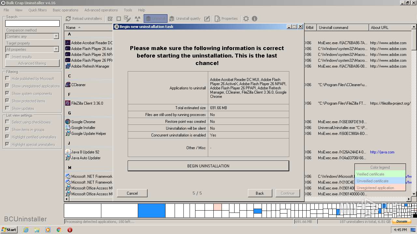
Task: Open Internet Explorer from the taskbar
Action: pos(26,229)
